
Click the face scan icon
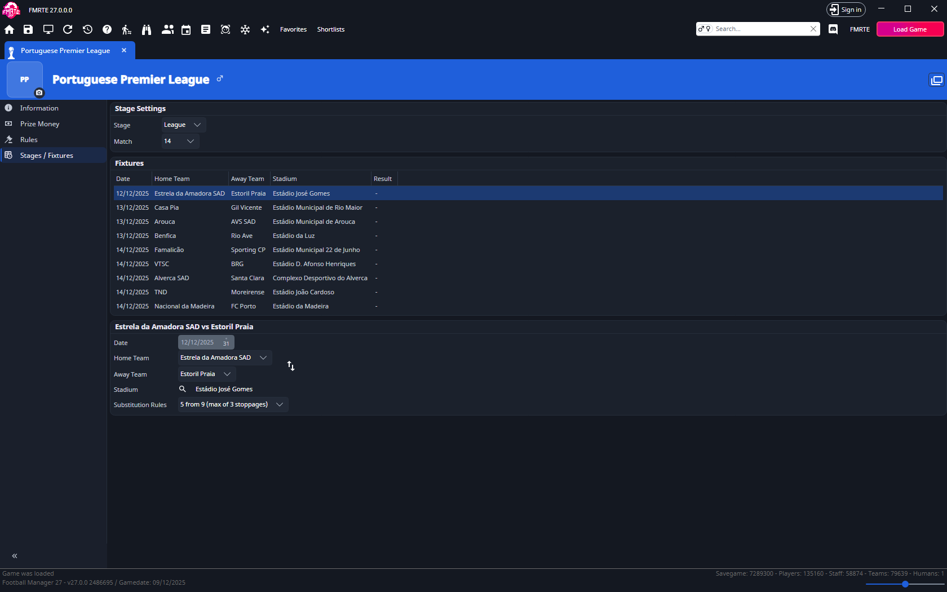225,29
